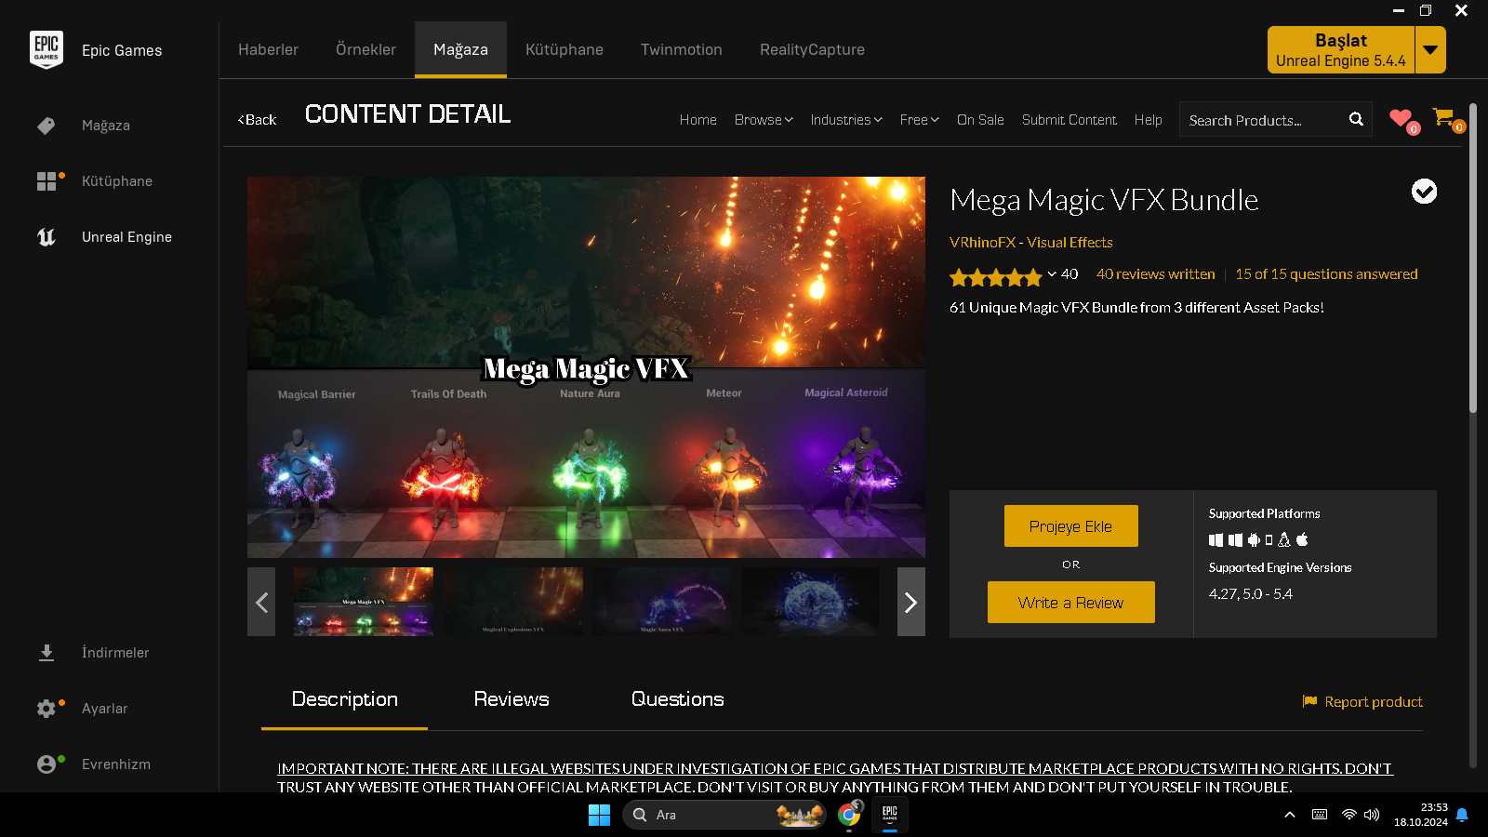Open the Visual Effects category link
Viewport: 1488px width, 837px height.
1069,243
